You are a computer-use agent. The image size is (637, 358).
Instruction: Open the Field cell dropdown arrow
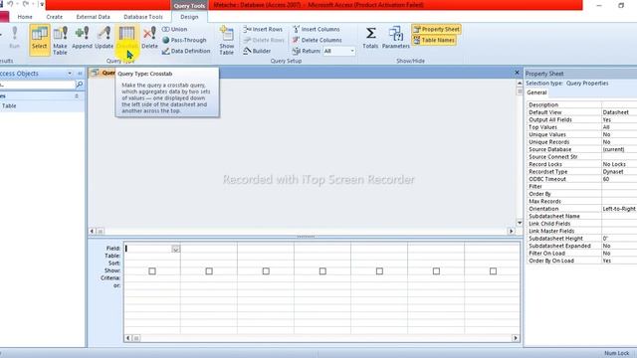(x=175, y=249)
